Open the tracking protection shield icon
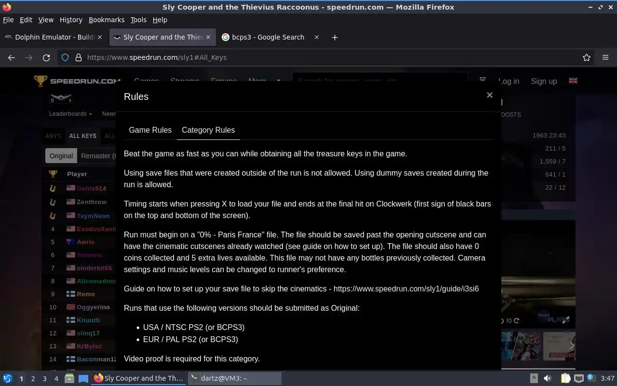This screenshot has width=617, height=386. pyautogui.click(x=65, y=57)
